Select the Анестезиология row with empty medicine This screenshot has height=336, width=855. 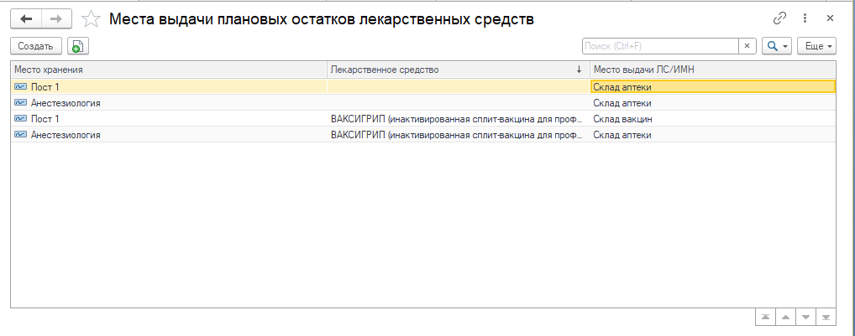coord(423,103)
